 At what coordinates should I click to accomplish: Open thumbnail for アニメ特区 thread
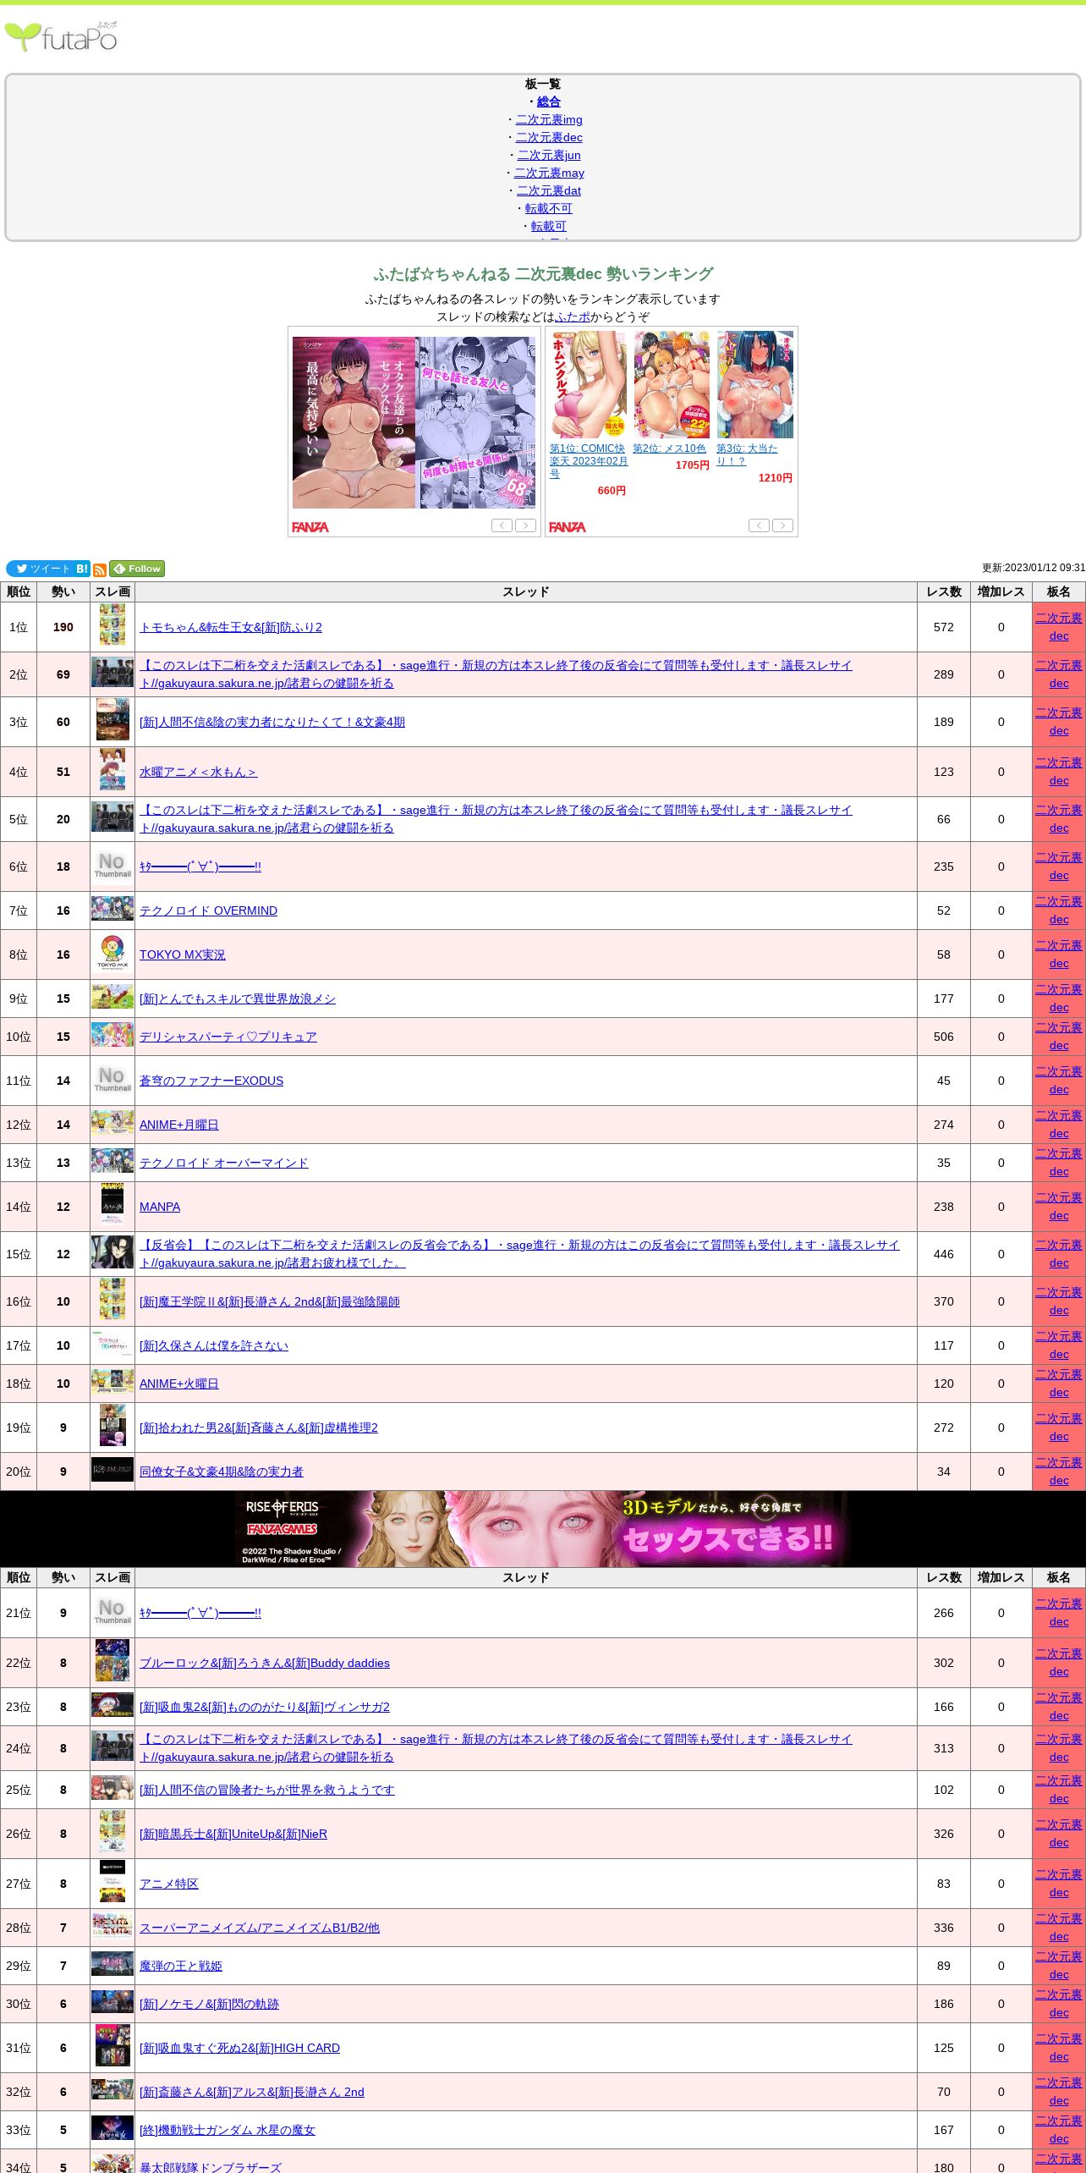(x=112, y=1881)
